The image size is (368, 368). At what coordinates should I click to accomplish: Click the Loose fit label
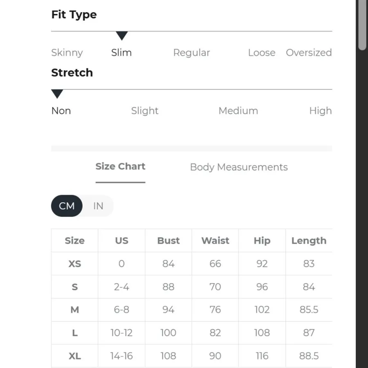pos(262,53)
